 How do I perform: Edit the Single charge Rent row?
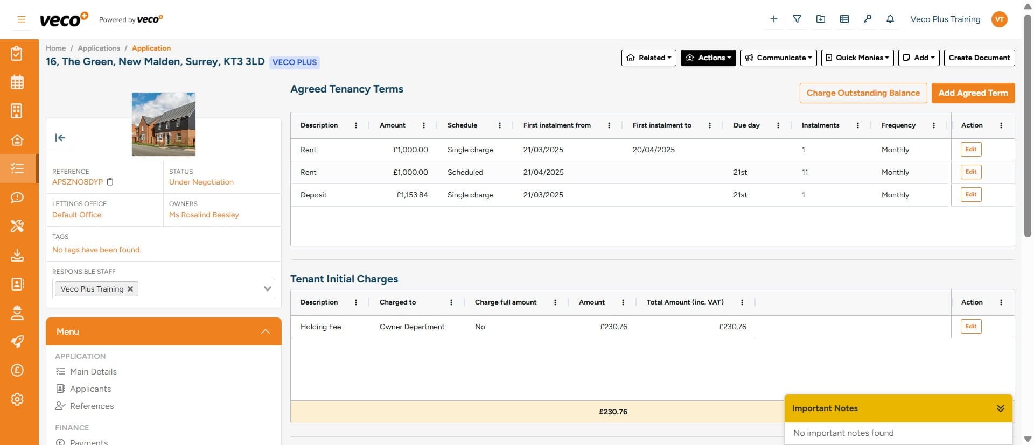[x=971, y=150]
